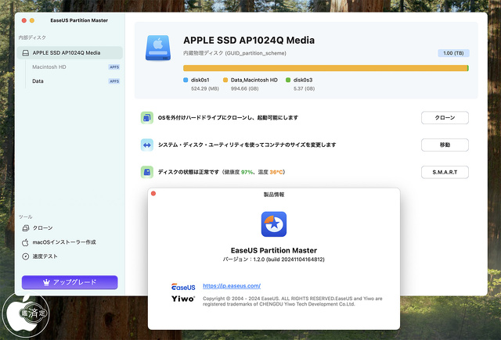The height and width of the screenshot is (340, 501).
Task: Click the EaseUS Partition Master app logo
Action: point(274,224)
